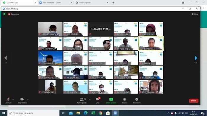This screenshot has width=207, height=116.
Task: Click the green encryption shield icon
Action: click(x=4, y=14)
